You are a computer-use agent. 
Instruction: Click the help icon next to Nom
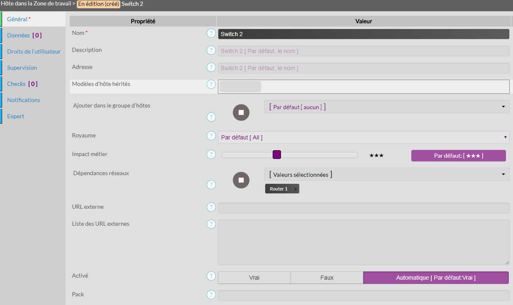(x=211, y=34)
